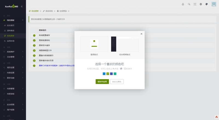Select the blue color swatch
The height and width of the screenshot is (120, 219).
[104, 74]
